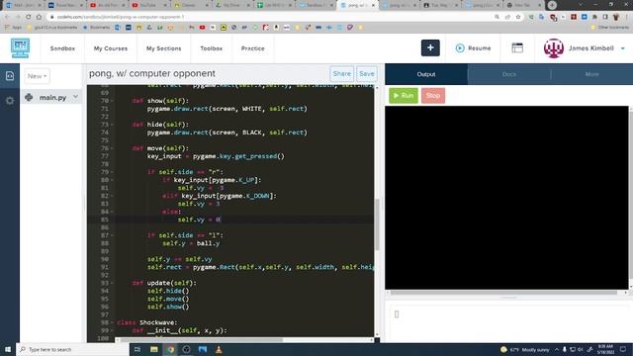Open the notification center icon

(x=624, y=349)
